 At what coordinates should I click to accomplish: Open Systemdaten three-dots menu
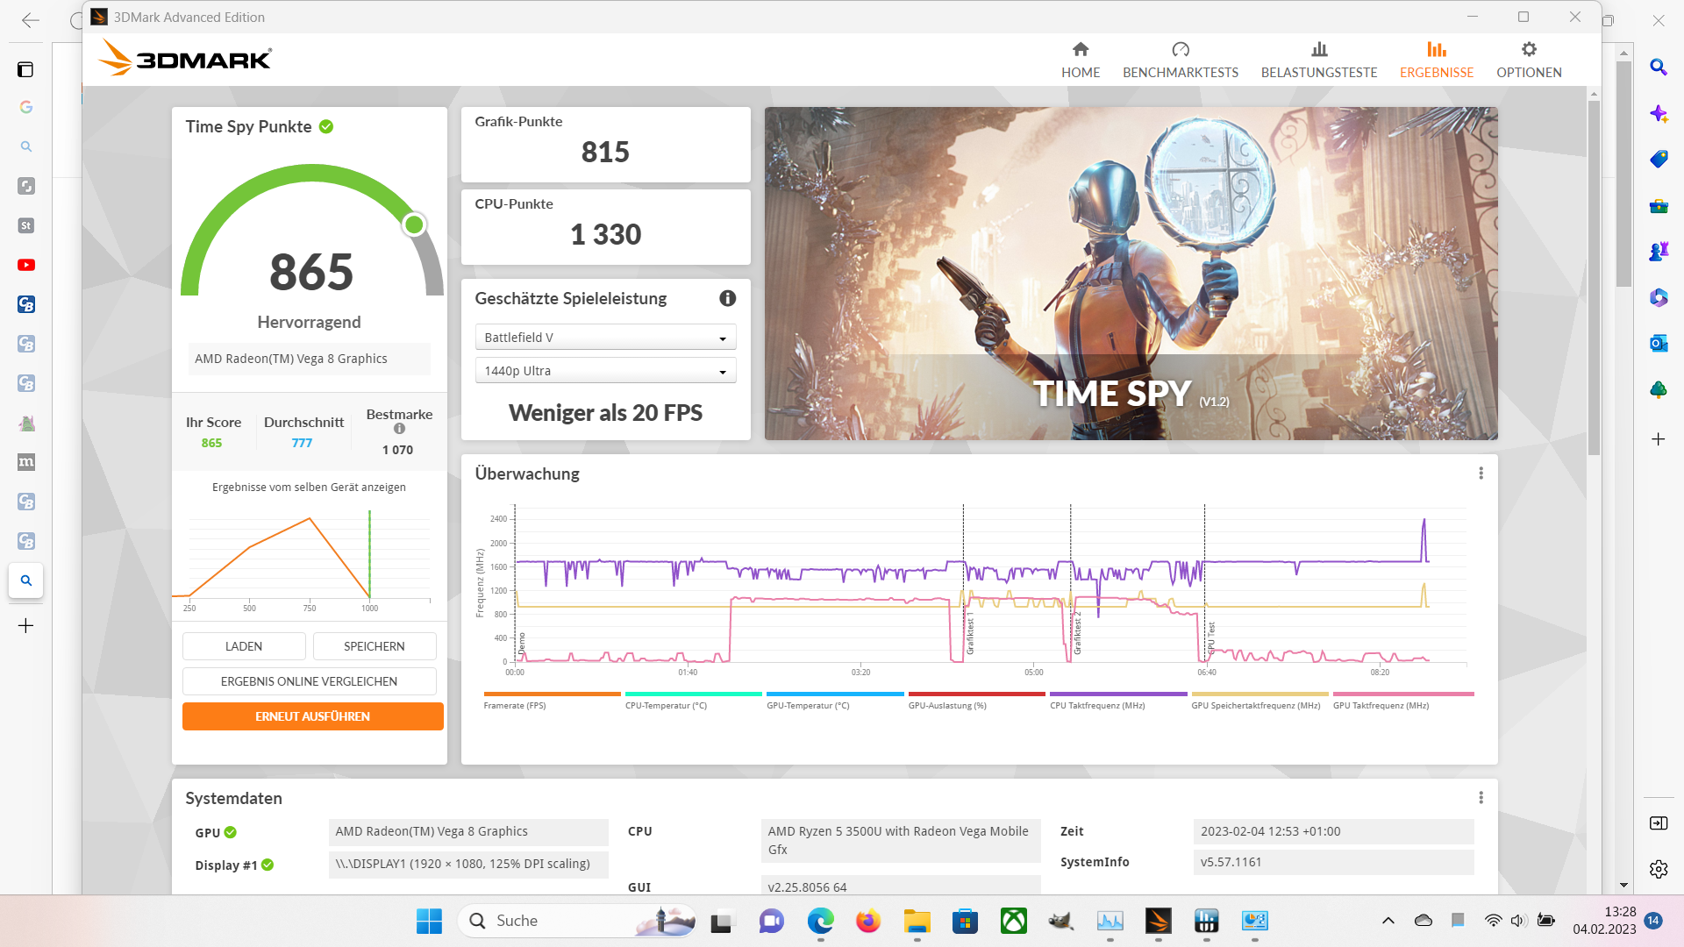[x=1481, y=798]
